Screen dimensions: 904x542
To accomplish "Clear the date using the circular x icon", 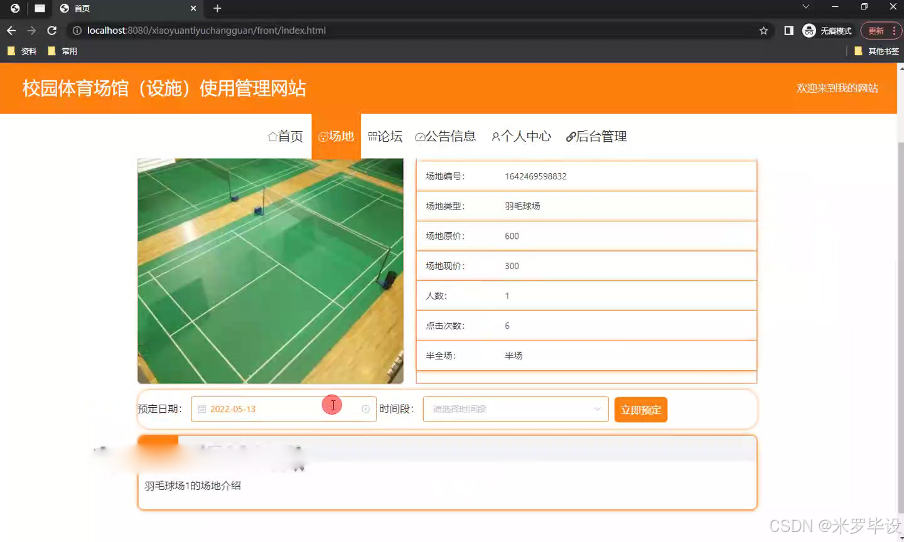I will (x=366, y=408).
